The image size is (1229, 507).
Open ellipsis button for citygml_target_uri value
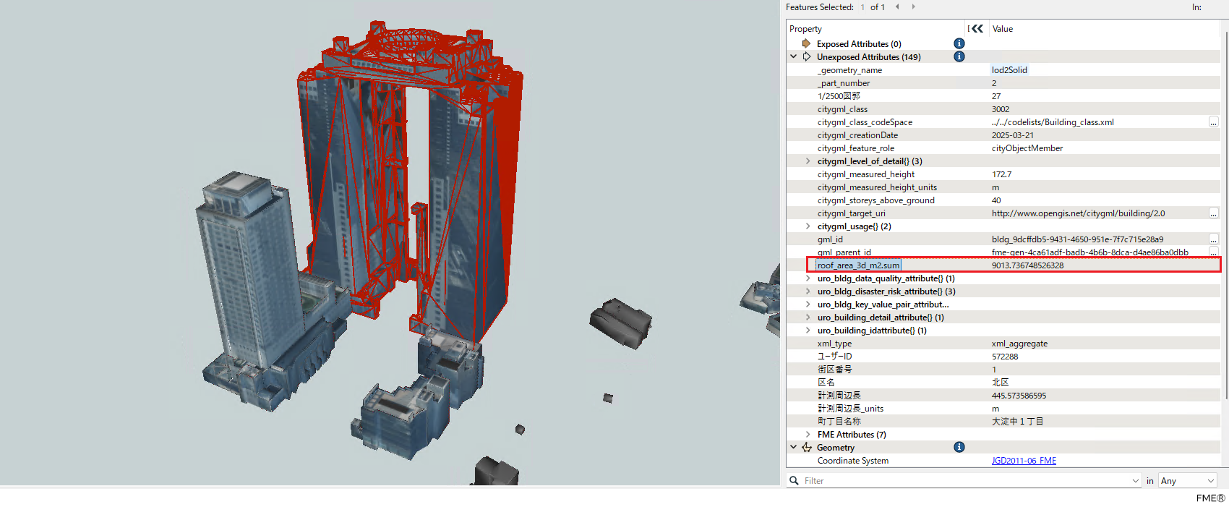(x=1213, y=213)
